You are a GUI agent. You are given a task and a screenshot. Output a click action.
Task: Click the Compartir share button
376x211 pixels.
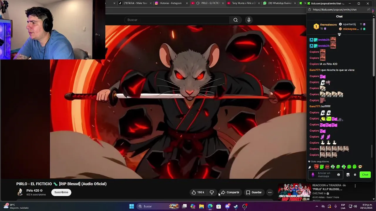click(x=230, y=192)
